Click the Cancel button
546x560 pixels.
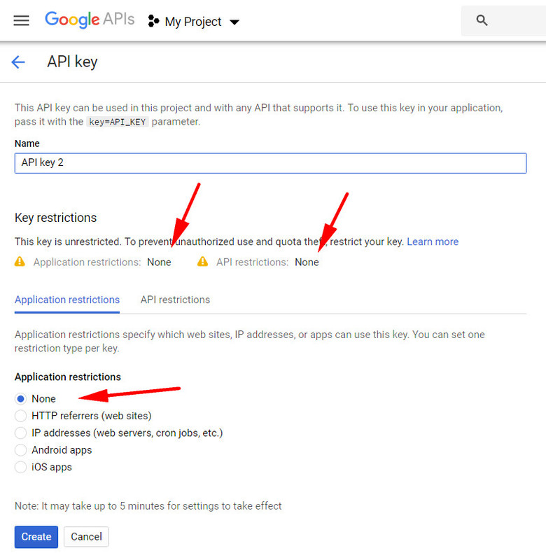(86, 536)
